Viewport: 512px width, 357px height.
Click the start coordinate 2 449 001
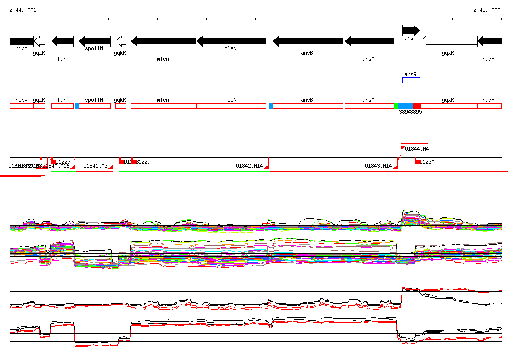[x=23, y=10]
